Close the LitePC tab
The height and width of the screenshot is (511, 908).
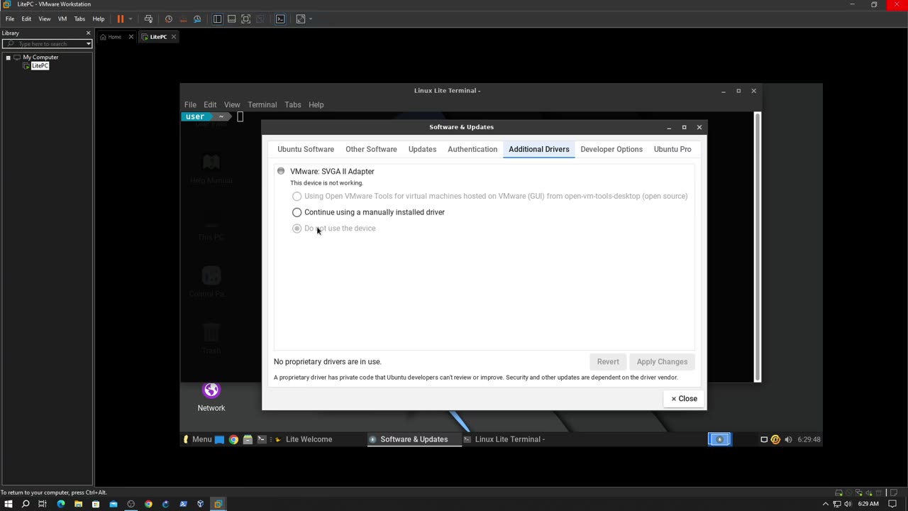pos(174,37)
